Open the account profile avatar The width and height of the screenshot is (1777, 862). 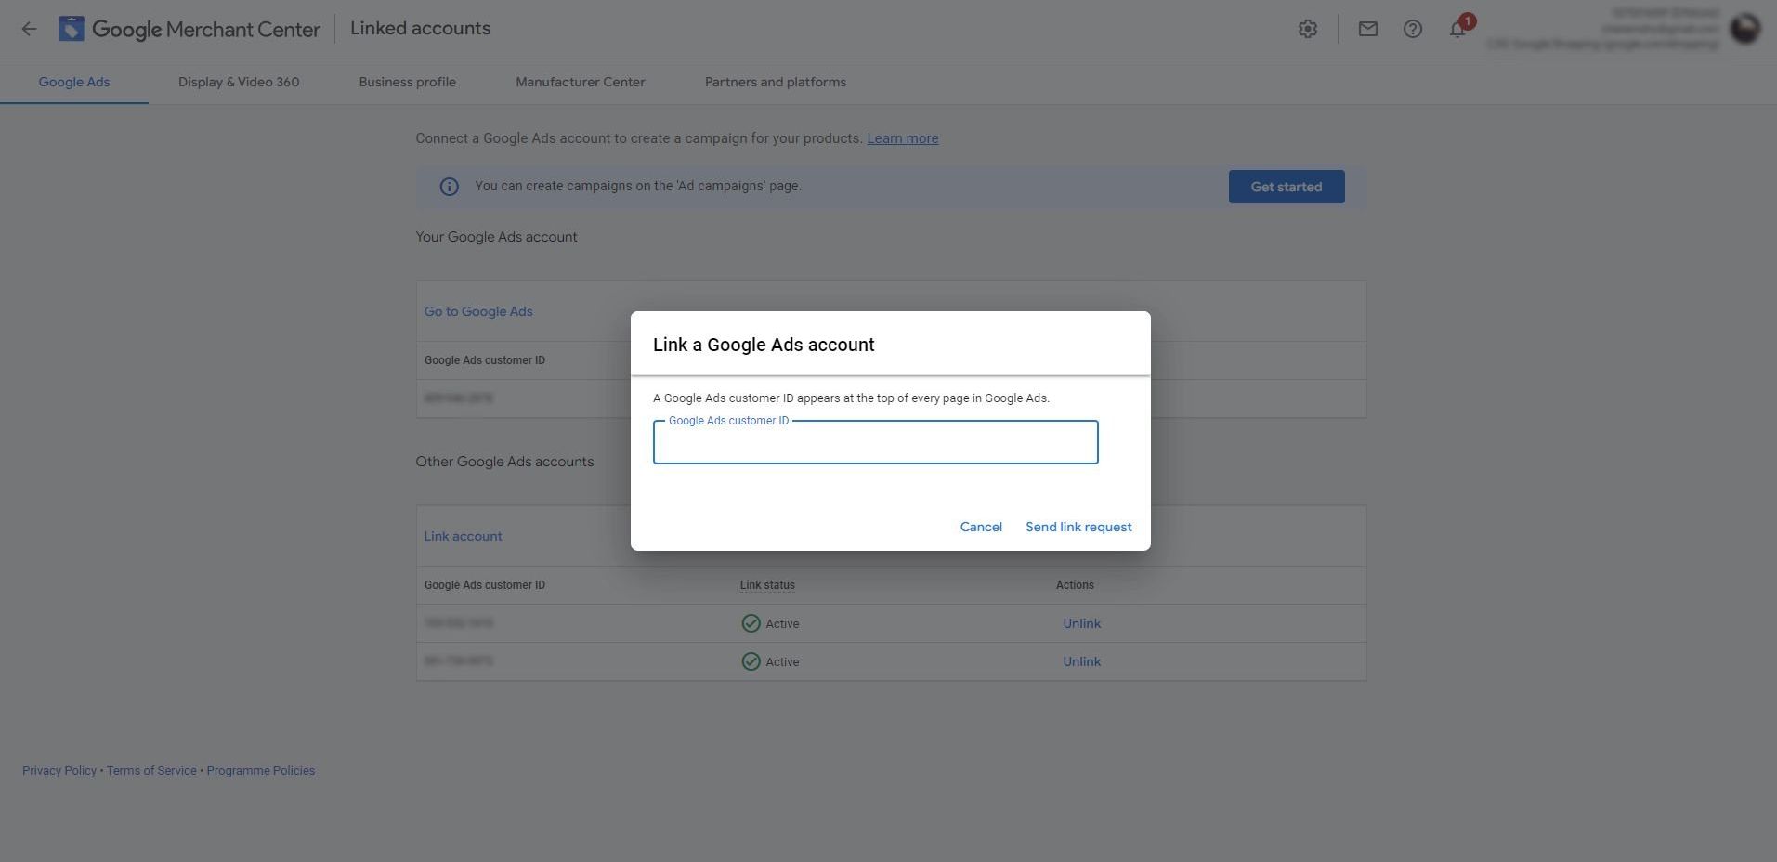(1744, 29)
